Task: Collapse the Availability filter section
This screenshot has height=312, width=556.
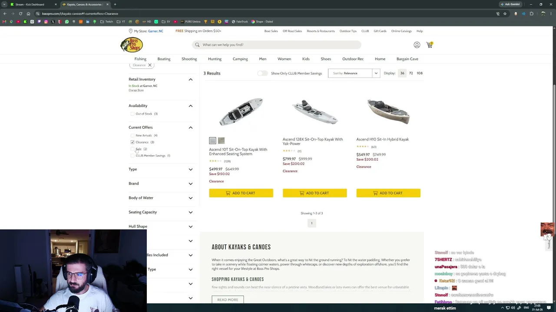Action: tap(190, 106)
